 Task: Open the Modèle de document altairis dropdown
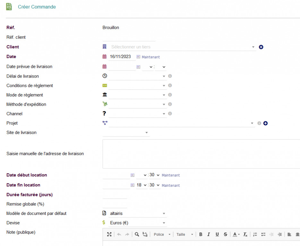pyautogui.click(x=138, y=214)
